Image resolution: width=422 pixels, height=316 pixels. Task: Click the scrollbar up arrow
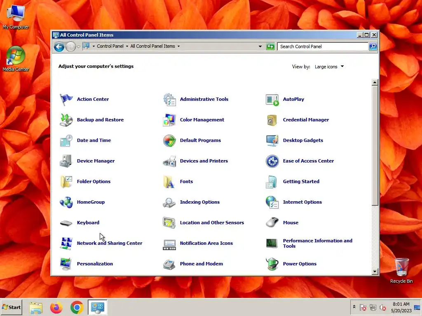coord(375,82)
